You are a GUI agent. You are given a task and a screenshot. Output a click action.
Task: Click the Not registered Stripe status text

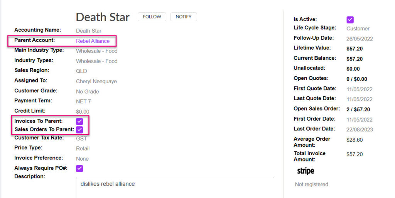point(312,185)
